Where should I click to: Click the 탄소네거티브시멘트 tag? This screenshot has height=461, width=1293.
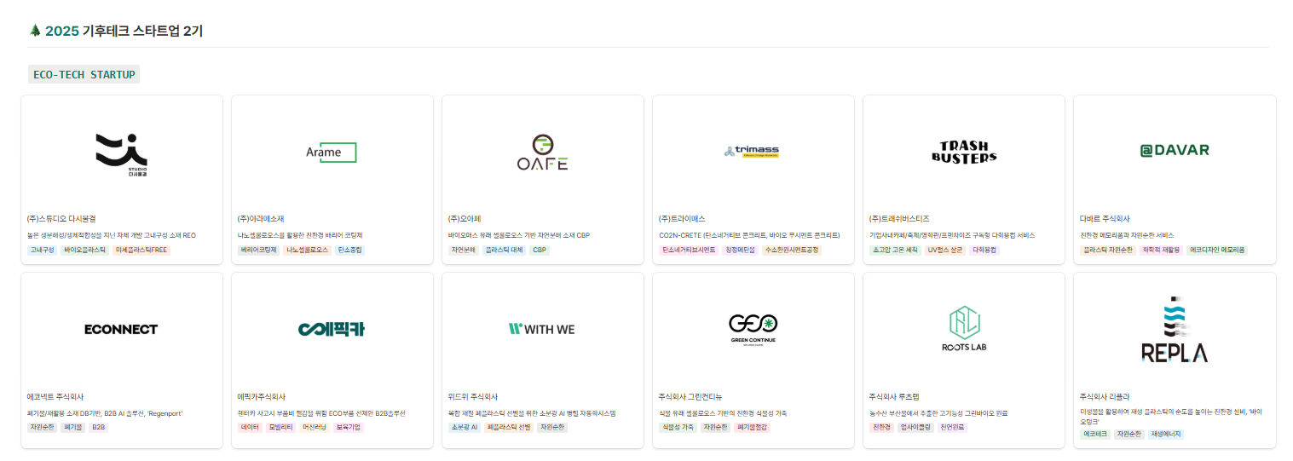point(689,251)
